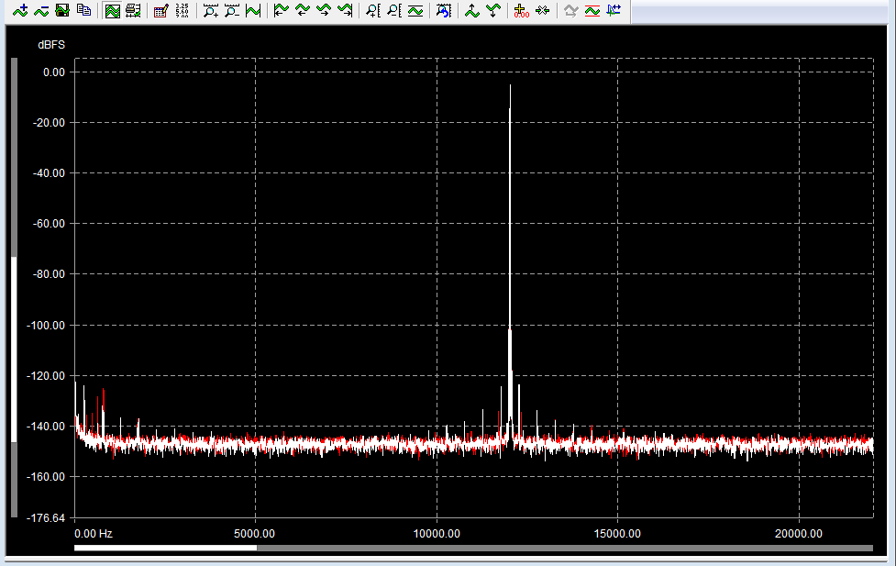Copy the graph using the copy icon
This screenshot has width=896, height=566.
pos(84,10)
